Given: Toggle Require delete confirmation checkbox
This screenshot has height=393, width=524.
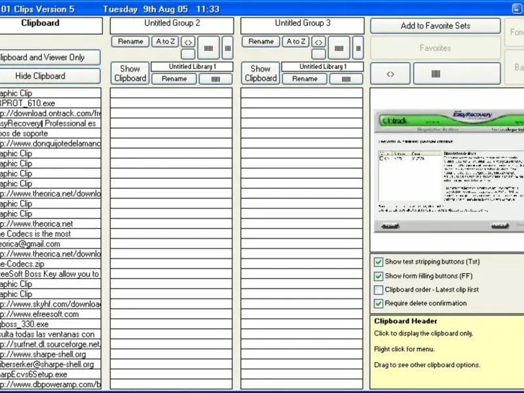Looking at the screenshot, I should (x=379, y=303).
